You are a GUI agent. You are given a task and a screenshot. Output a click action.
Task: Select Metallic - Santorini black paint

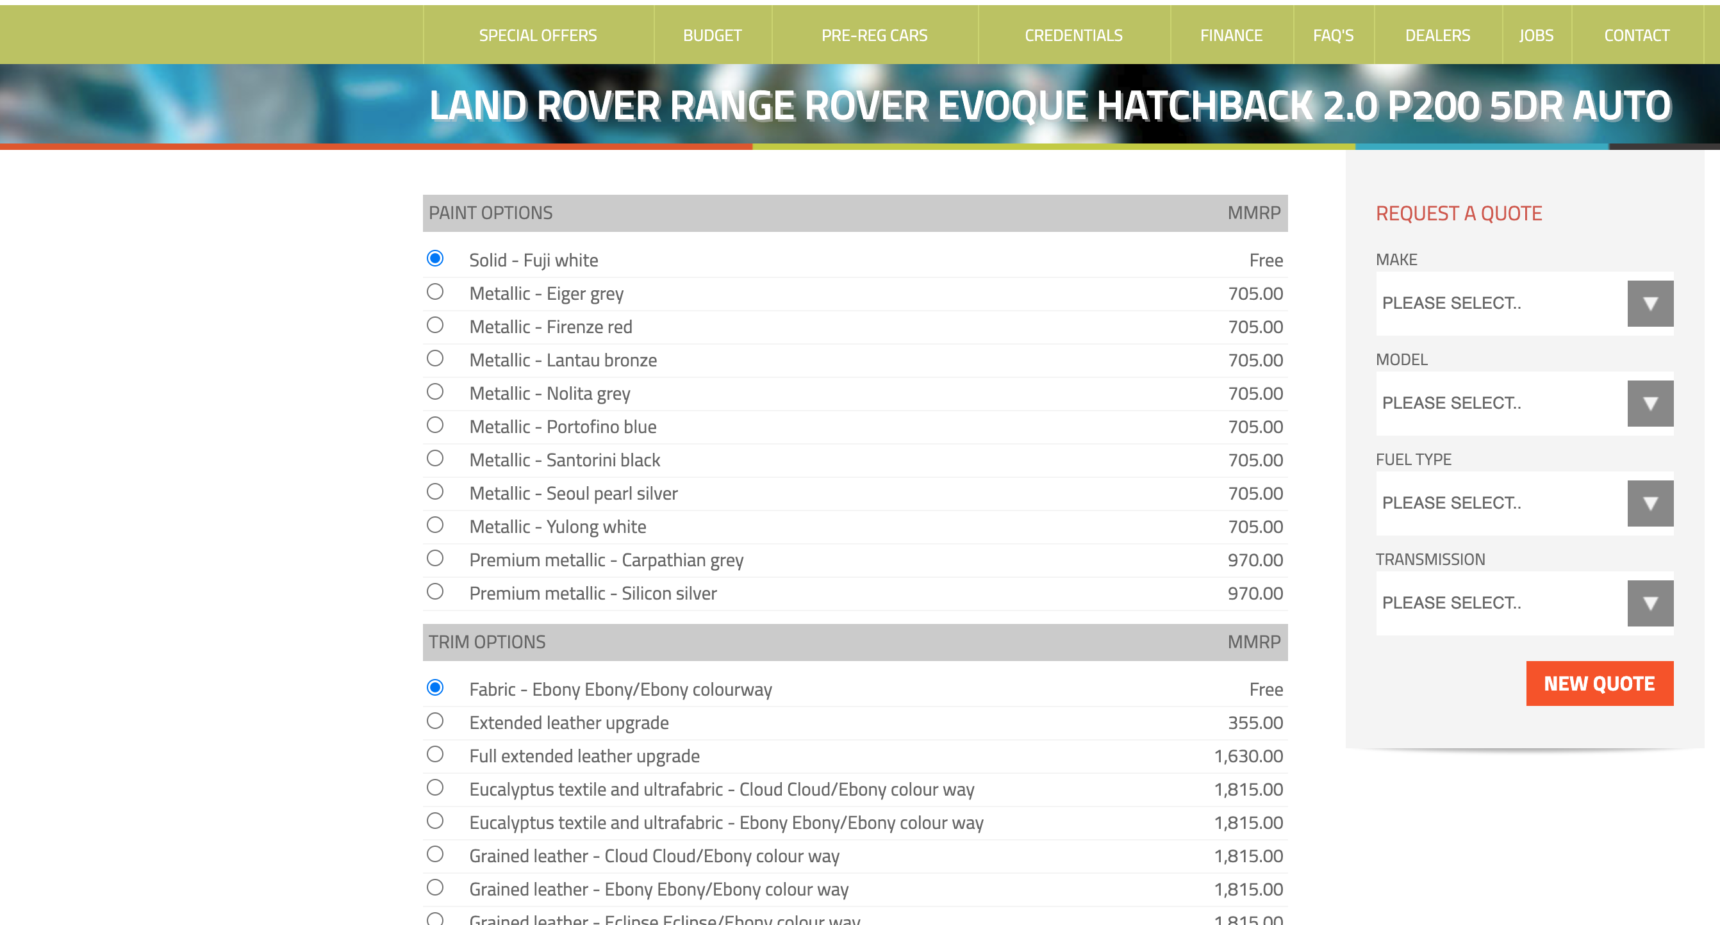tap(434, 459)
